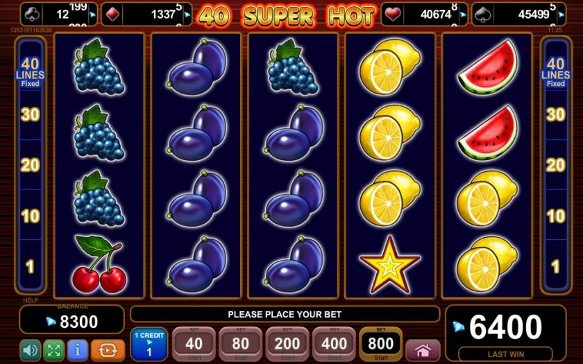Screen dimensions: 583x364
Task: Click the hearts jackpot icon
Action: [x=392, y=15]
